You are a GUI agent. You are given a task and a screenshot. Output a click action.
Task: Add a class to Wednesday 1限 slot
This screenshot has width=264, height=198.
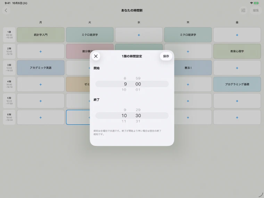pos(139,35)
